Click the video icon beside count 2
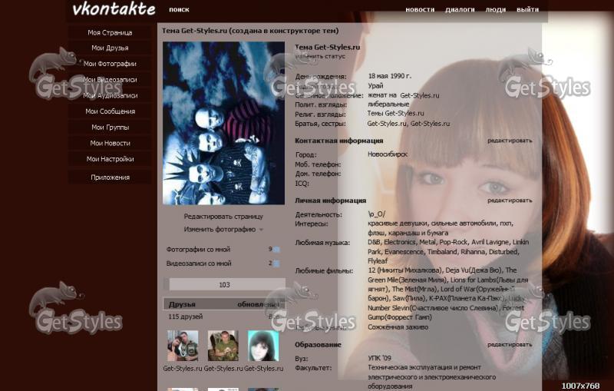The width and height of the screenshot is (614, 391). pyautogui.click(x=276, y=263)
